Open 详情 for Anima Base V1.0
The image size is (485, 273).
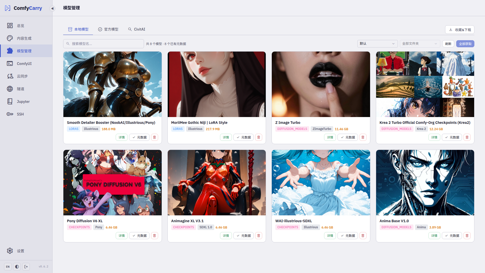(434, 236)
